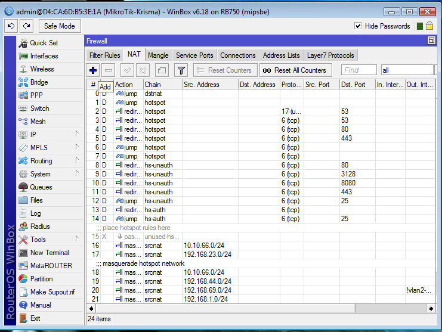Switch to Mangle tab
This screenshot has height=332, width=442.
158,55
